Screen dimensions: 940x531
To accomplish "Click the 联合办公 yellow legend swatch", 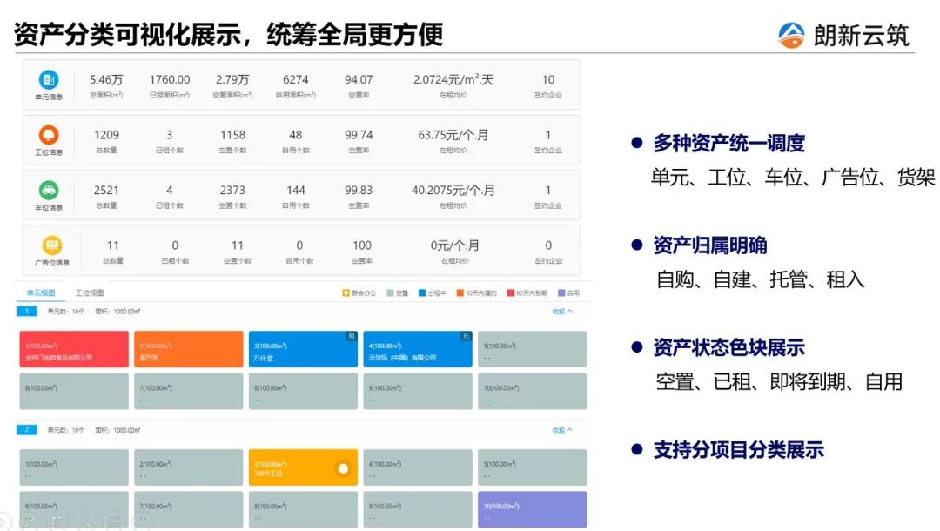I will 346,293.
